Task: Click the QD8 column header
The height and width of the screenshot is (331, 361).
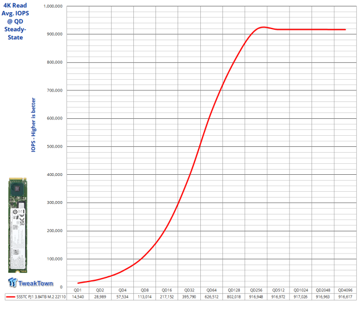Action: 144,290
